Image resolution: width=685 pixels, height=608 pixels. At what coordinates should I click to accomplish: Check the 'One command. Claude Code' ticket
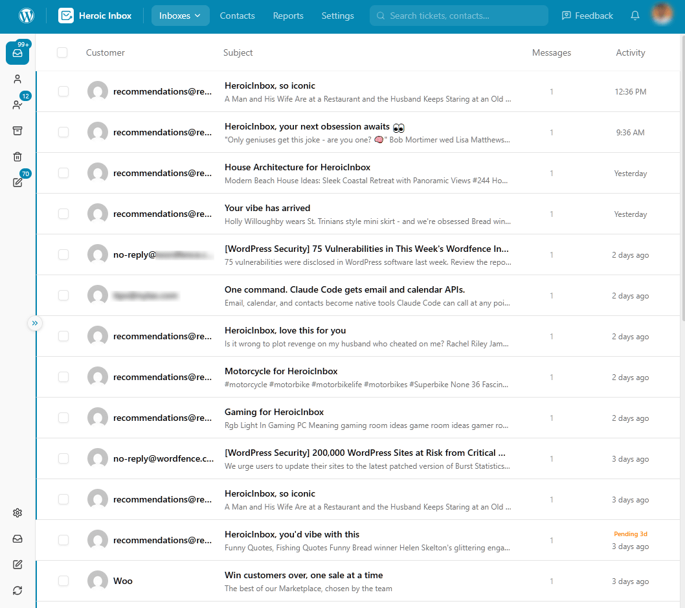click(63, 295)
